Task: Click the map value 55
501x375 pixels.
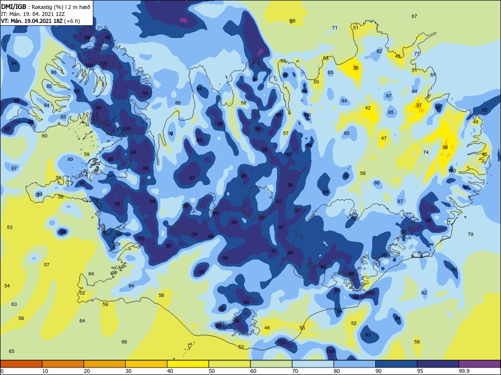Action: pos(302,328)
